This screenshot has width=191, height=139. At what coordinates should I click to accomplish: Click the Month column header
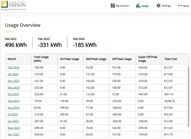click(18, 59)
